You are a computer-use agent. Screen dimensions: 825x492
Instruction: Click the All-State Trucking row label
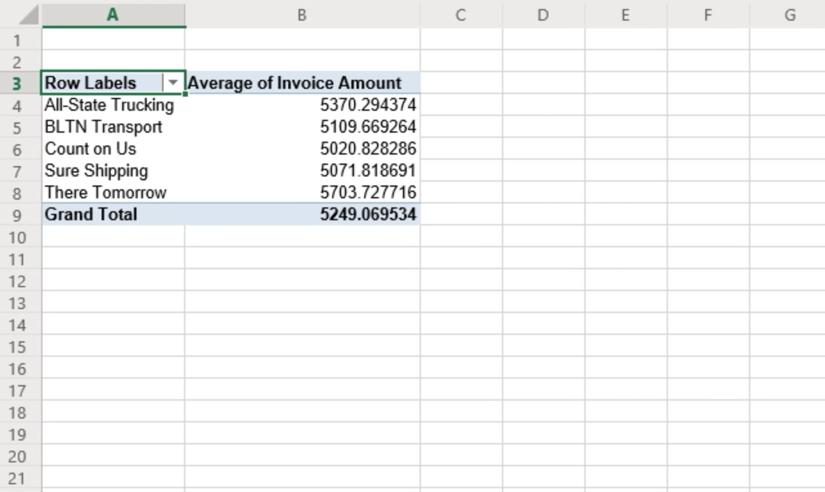coord(109,105)
